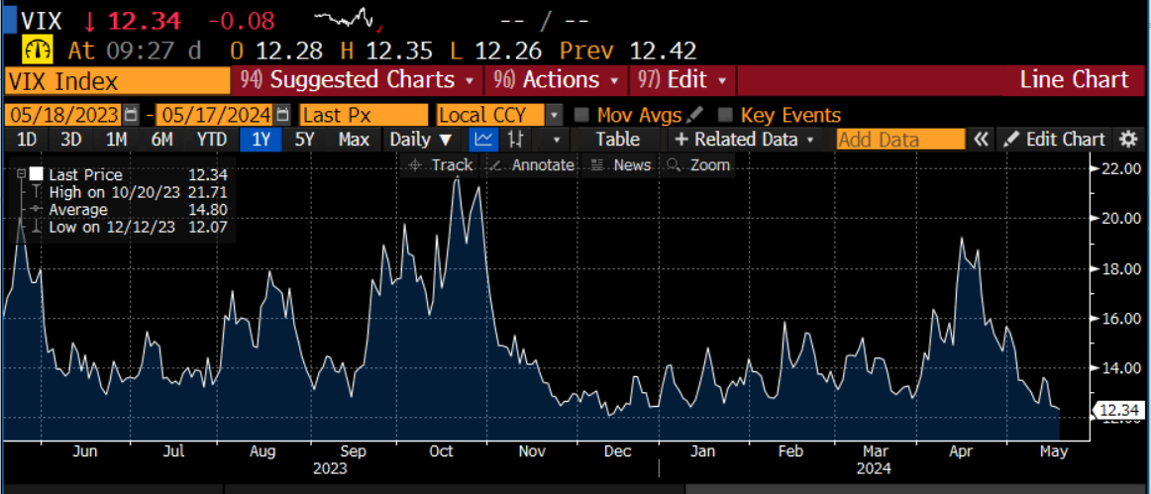Select the YTD time range
The height and width of the screenshot is (494, 1151).
211,140
